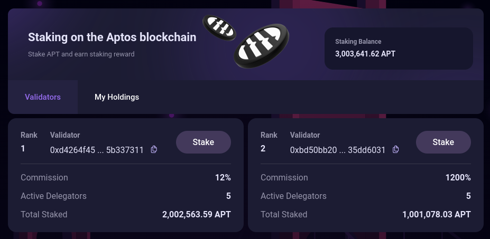Click the Staking Balance amount box
The width and height of the screenshot is (490, 239).
(x=399, y=48)
